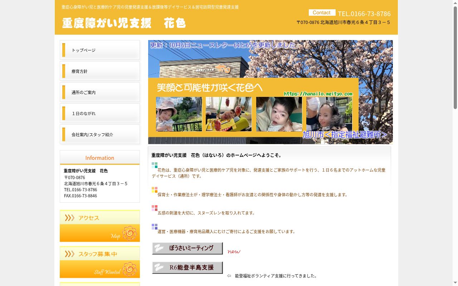This screenshot has height=286, width=458.
Task: Click the R6能登半島支援 button
Action: 187,267
